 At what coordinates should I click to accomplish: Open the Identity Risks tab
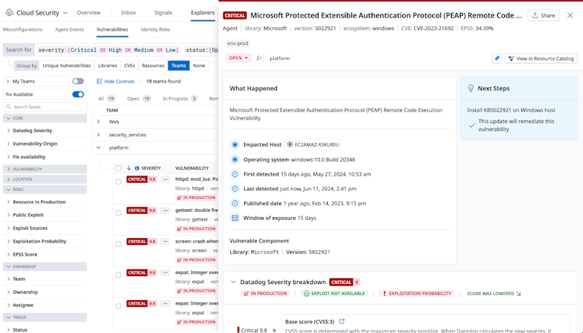point(155,30)
